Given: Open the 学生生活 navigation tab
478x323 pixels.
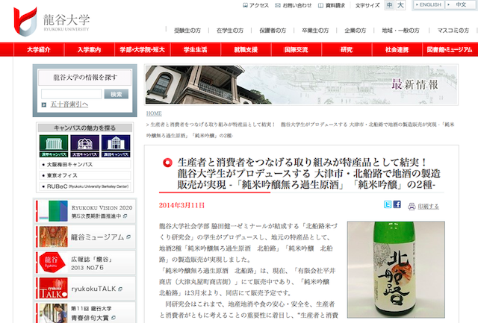Looking at the screenshot, I should 196,50.
